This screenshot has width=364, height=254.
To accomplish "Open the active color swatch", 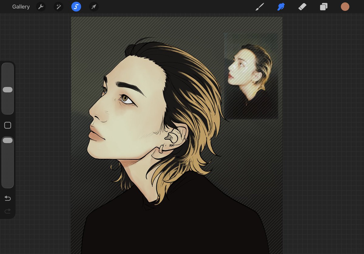I will [x=345, y=6].
